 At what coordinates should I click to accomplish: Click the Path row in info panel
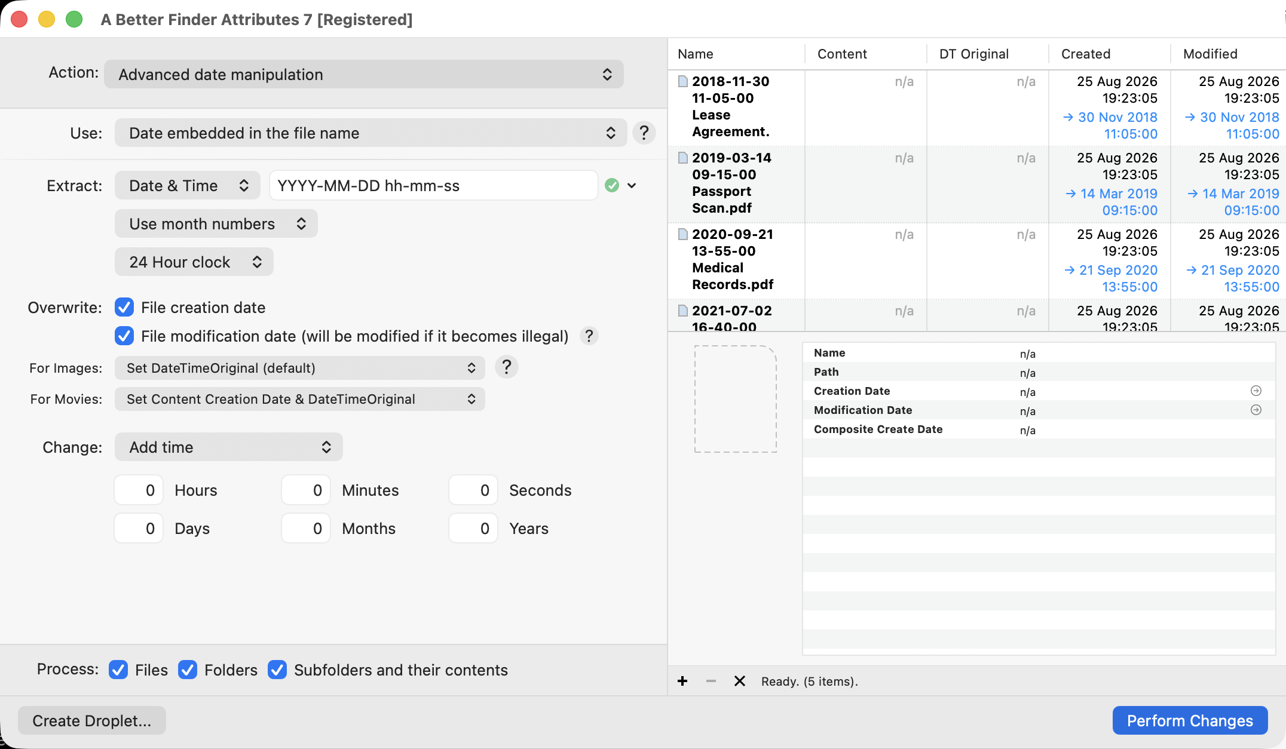1039,372
